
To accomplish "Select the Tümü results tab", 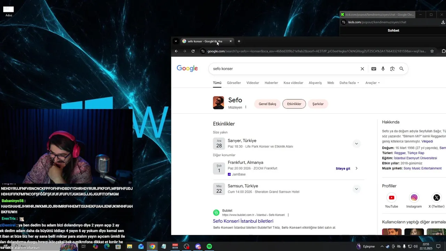I will [x=217, y=83].
